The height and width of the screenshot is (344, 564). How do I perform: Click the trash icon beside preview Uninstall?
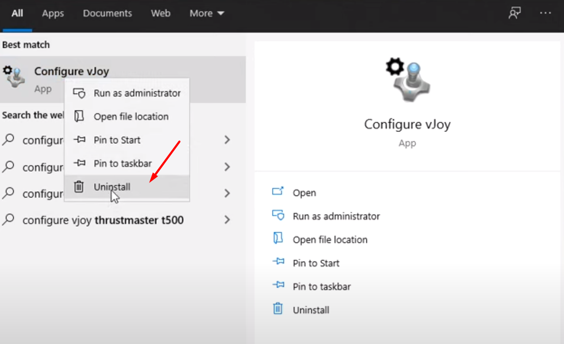click(x=277, y=308)
